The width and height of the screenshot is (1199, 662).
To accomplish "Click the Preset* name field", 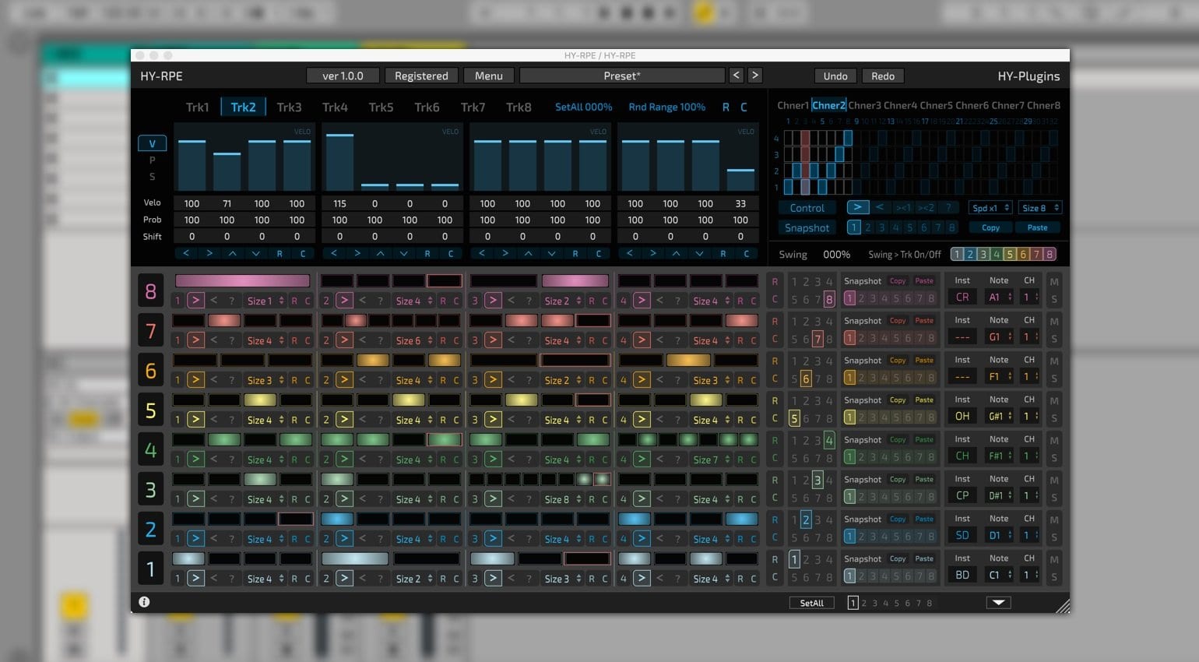I will (622, 76).
